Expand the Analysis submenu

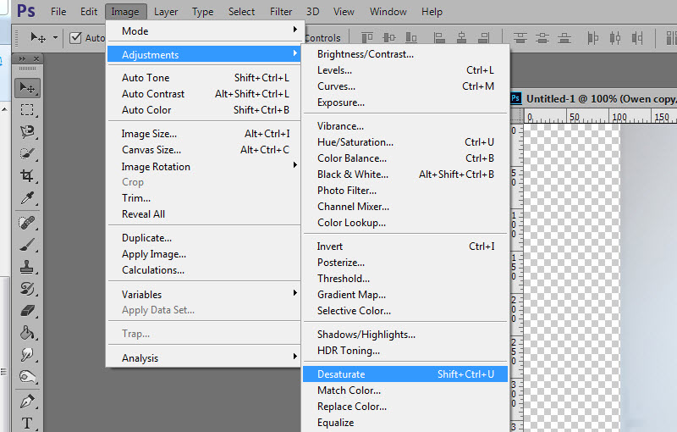click(203, 357)
